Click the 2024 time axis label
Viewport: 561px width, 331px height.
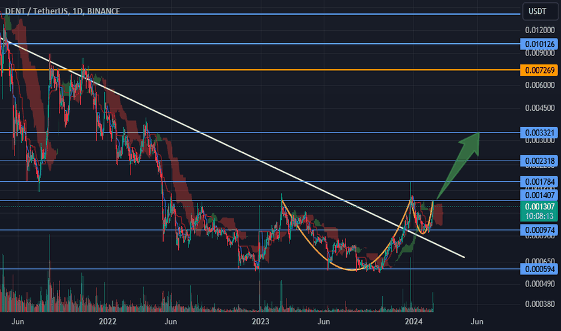coord(414,321)
